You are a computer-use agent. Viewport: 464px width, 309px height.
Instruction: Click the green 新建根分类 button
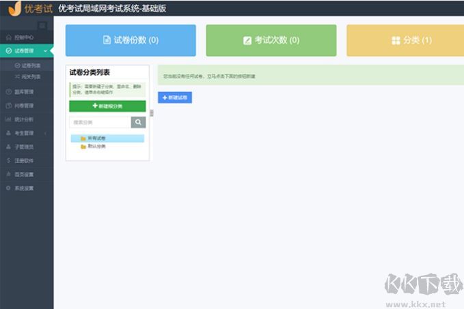point(107,106)
